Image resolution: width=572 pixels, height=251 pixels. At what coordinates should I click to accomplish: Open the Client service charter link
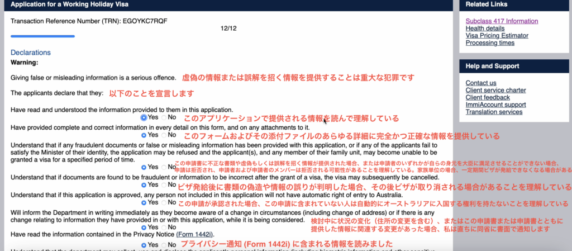tap(495, 91)
